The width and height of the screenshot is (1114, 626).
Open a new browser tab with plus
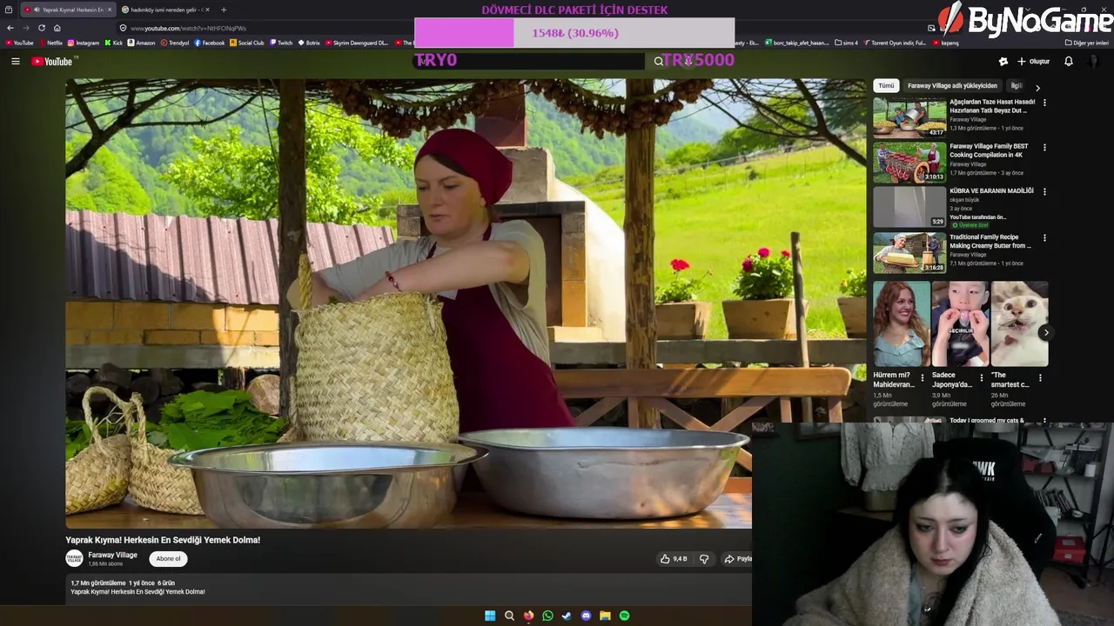(x=224, y=10)
